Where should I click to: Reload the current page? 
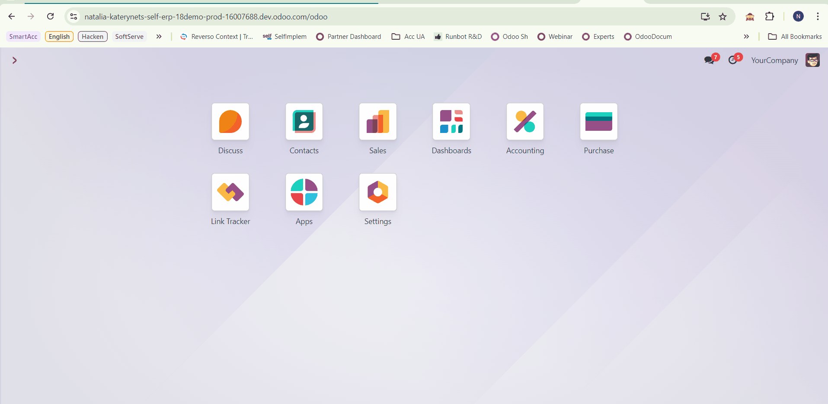click(x=50, y=16)
